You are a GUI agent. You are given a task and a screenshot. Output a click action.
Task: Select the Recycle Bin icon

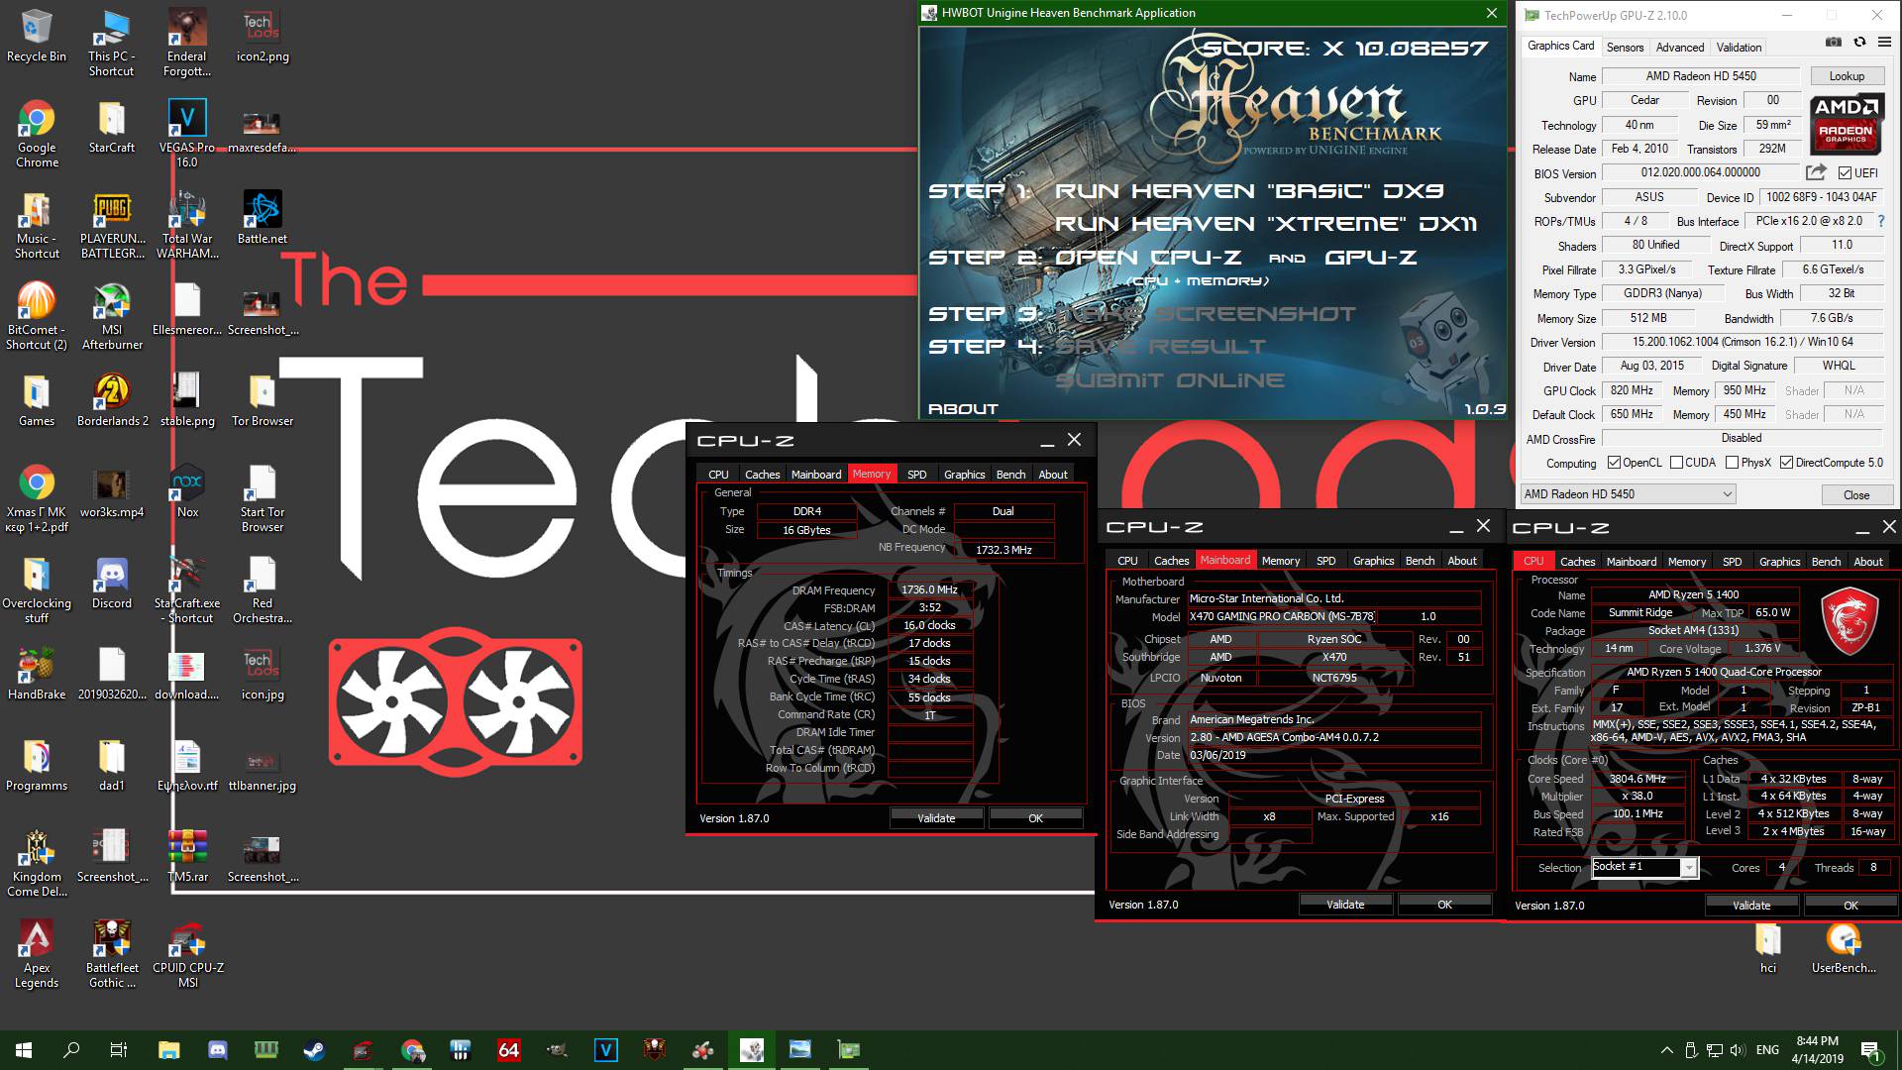(37, 36)
